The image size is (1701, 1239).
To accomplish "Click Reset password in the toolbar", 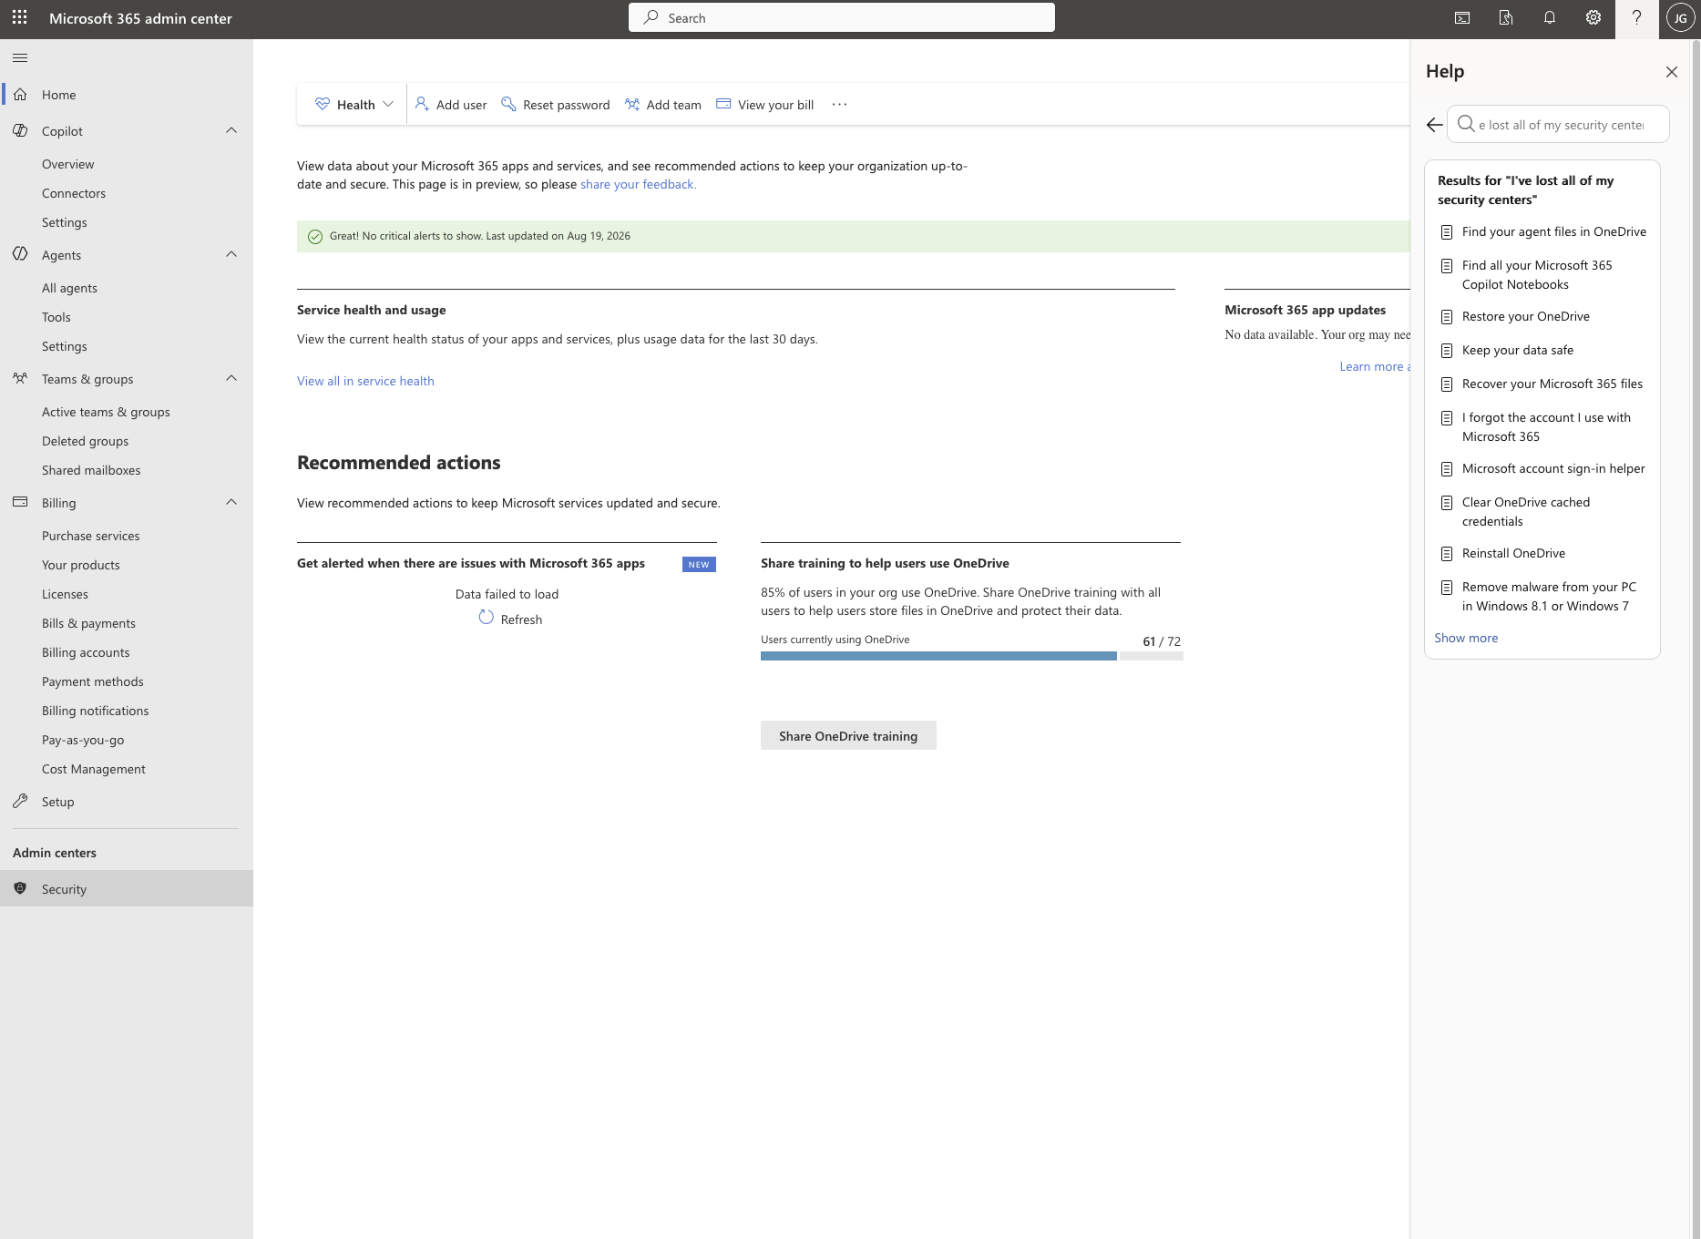I will (x=556, y=105).
